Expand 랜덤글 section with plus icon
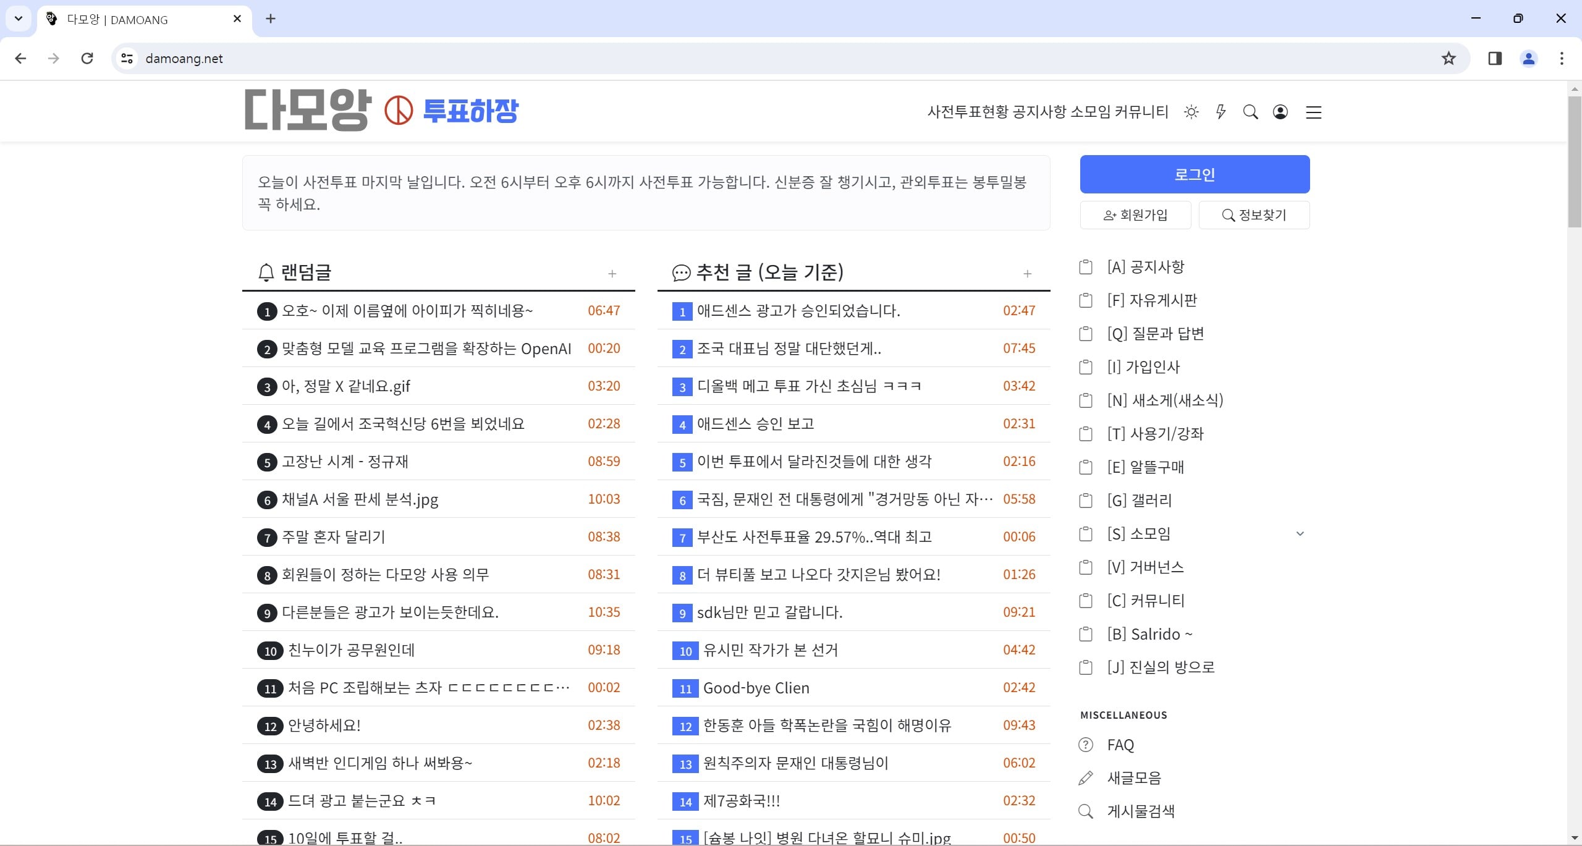 (x=612, y=273)
